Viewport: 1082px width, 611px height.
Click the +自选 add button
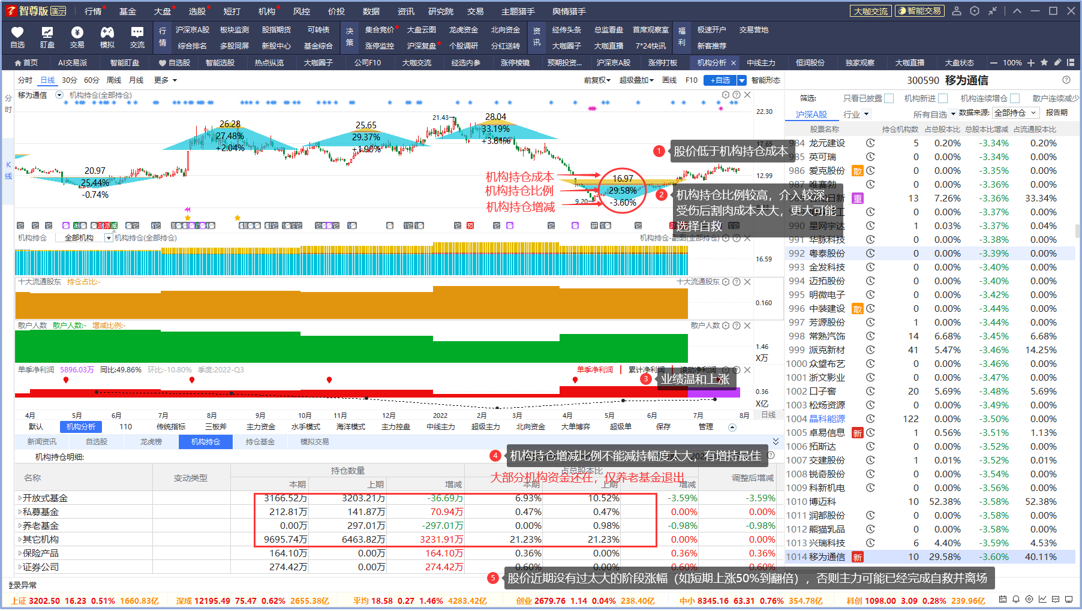click(x=720, y=80)
